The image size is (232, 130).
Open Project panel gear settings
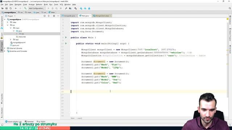coord(54,16)
